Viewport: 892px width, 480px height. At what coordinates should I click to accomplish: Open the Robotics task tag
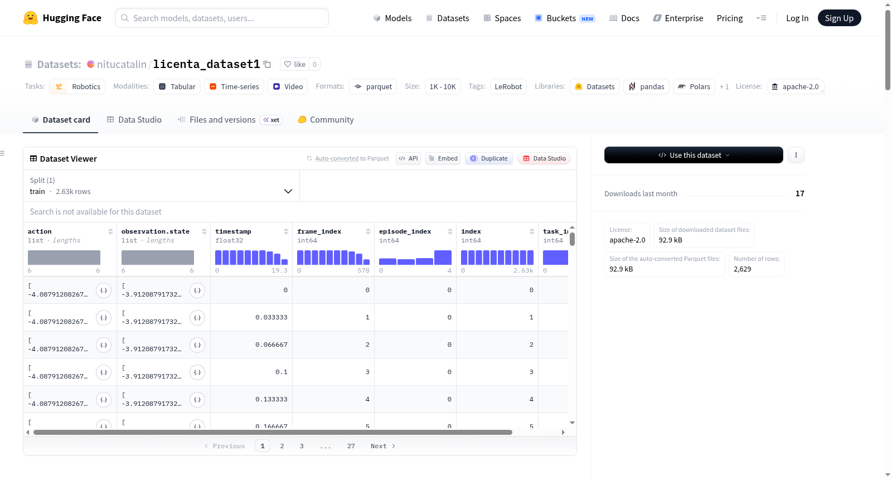coord(77,86)
